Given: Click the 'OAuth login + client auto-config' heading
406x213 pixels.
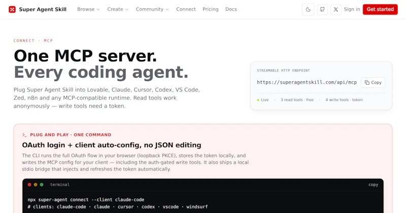Looking at the screenshot, I should [112, 145].
